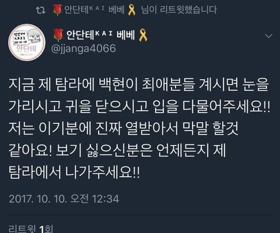
Task: Open author display name 안단테 KAI 베베
Action: point(100,35)
